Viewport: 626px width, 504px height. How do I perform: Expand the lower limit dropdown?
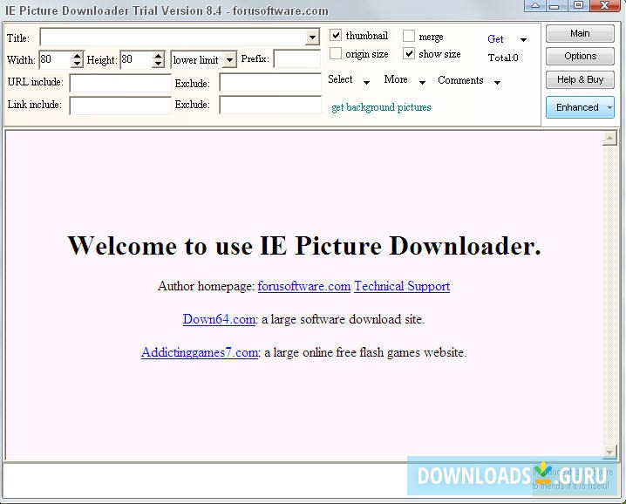[x=229, y=60]
